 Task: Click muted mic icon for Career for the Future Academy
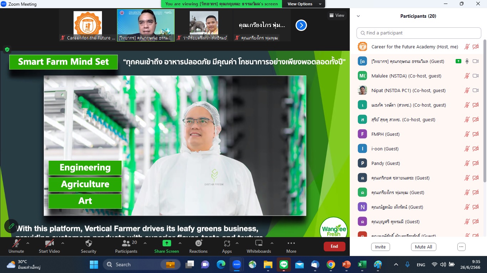point(467,47)
